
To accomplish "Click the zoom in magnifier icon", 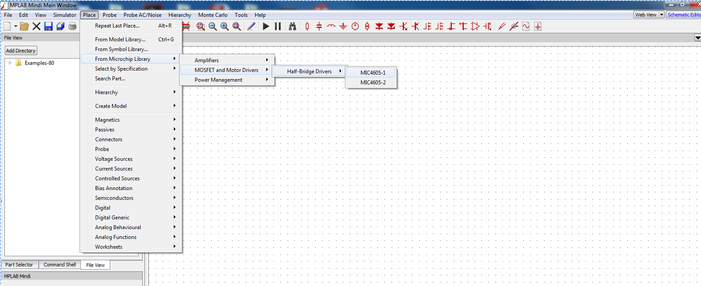I will [225, 26].
